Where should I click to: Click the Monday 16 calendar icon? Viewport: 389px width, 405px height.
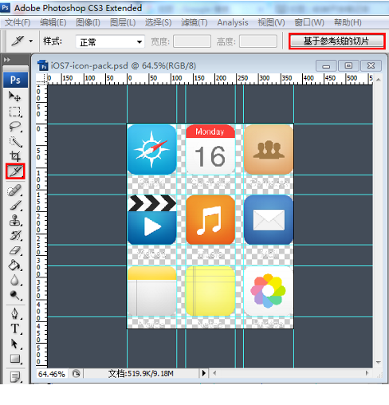click(210, 149)
